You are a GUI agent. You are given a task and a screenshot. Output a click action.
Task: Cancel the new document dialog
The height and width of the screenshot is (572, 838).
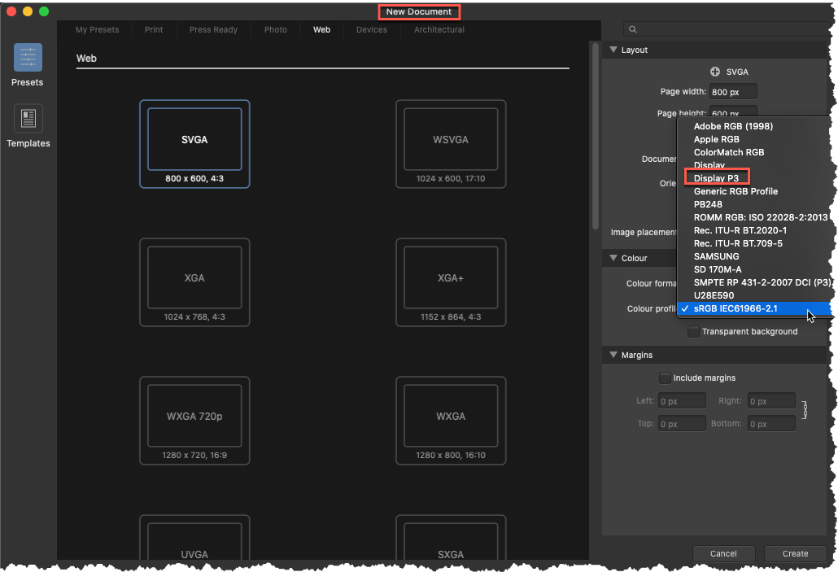[x=723, y=553]
